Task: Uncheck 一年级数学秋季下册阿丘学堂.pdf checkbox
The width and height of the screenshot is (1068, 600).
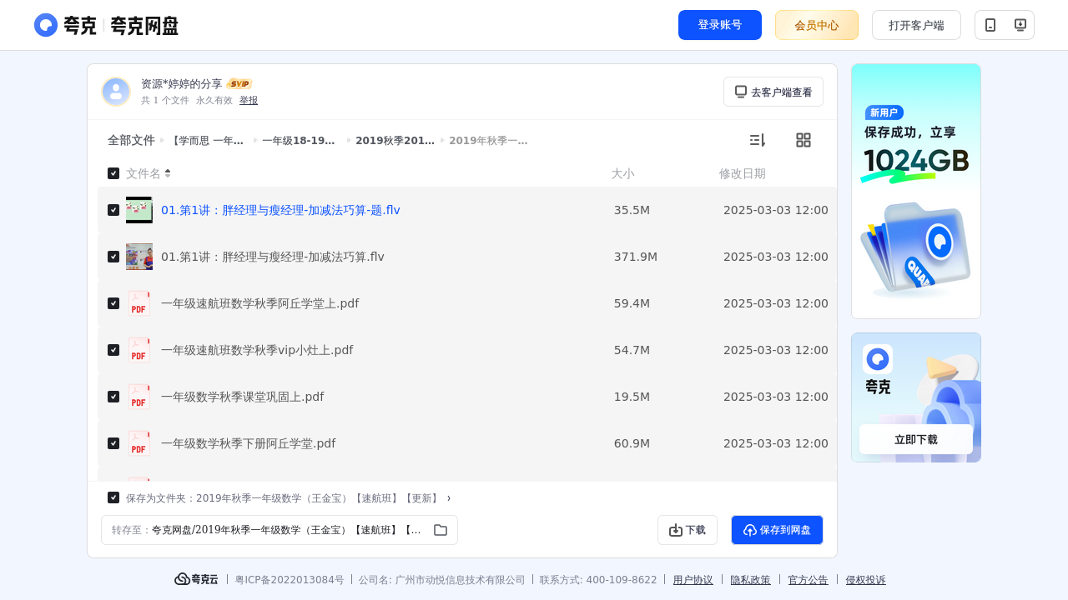Action: [x=113, y=443]
